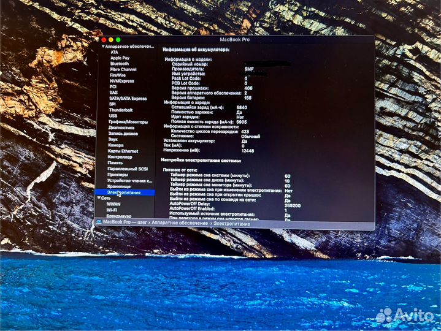Open the Thunderbolt entry
This screenshot has width=441, height=331.
[121, 110]
